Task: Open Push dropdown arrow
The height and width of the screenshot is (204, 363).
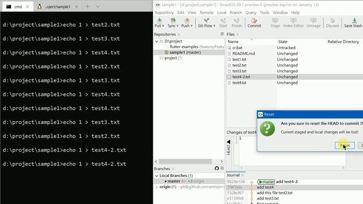Action: click(x=192, y=26)
